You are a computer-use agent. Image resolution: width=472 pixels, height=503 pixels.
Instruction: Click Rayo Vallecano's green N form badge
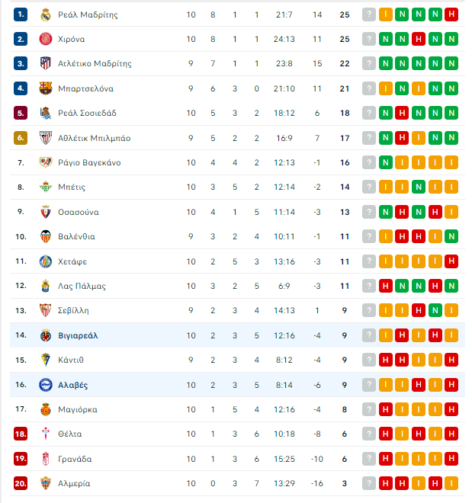click(386, 162)
